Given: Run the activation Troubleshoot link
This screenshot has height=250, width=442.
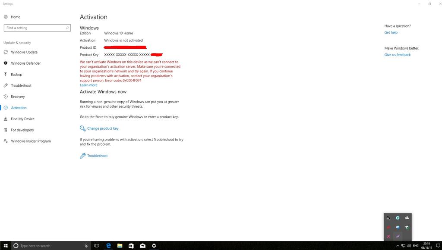Looking at the screenshot, I should point(97,156).
